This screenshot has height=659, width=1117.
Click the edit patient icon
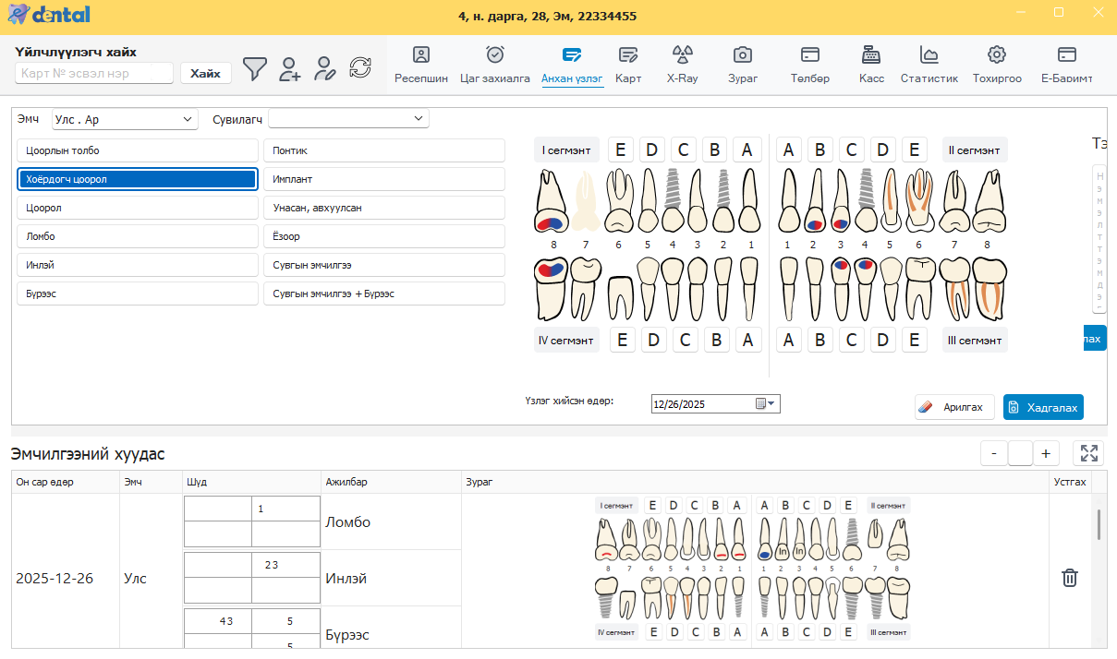point(324,68)
